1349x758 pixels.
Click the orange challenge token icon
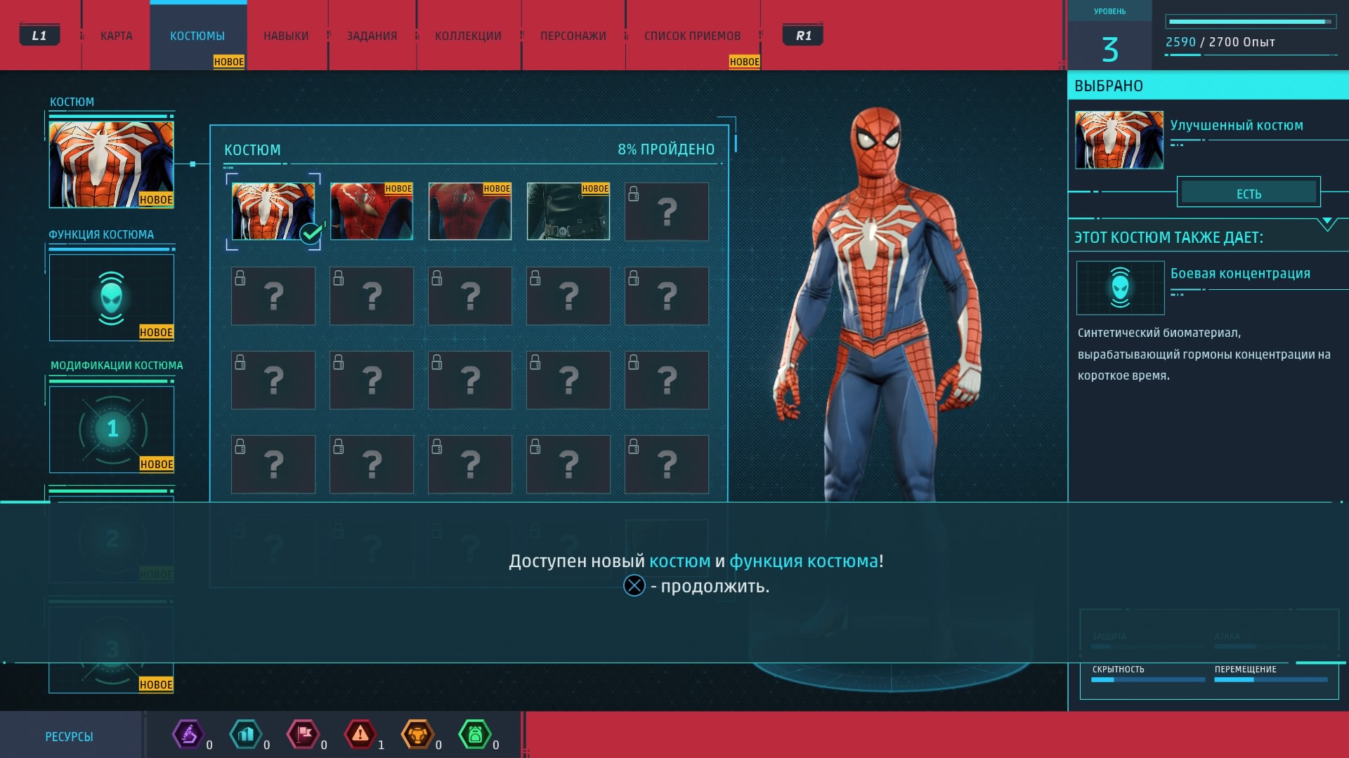[417, 735]
